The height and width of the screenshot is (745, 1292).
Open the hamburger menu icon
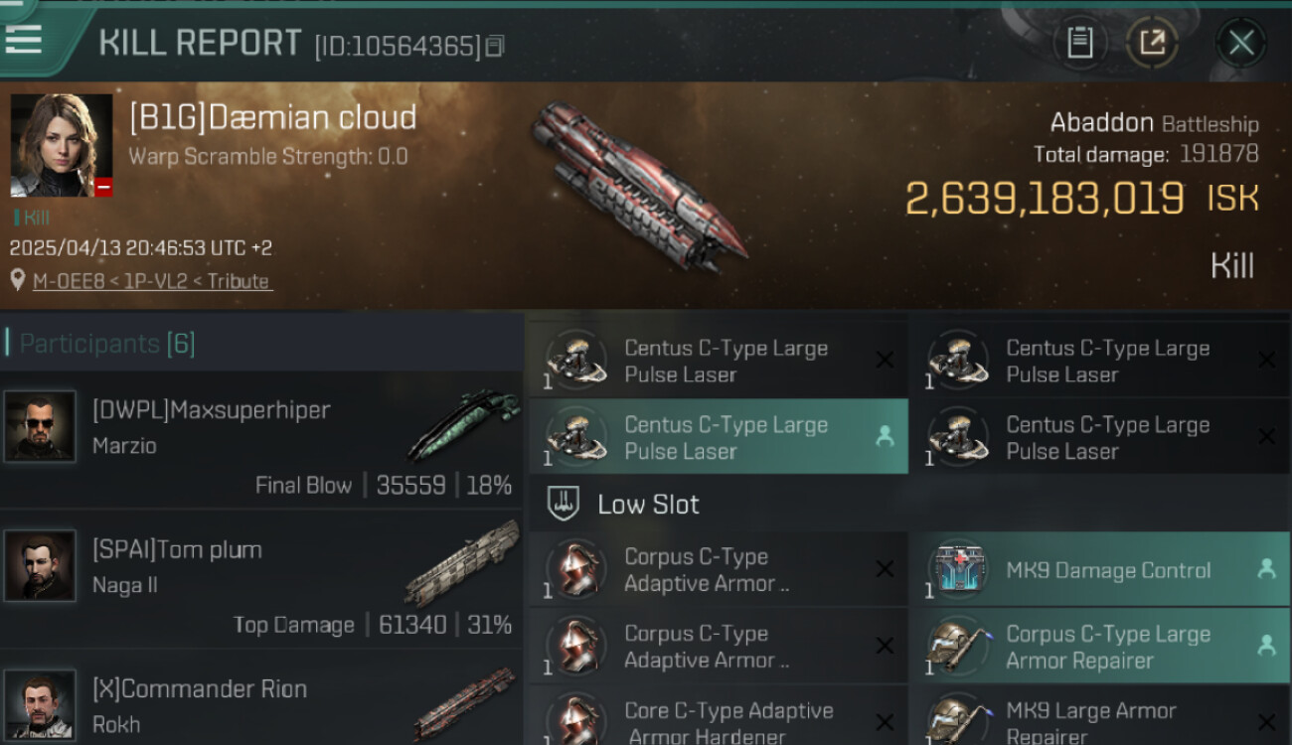(23, 39)
